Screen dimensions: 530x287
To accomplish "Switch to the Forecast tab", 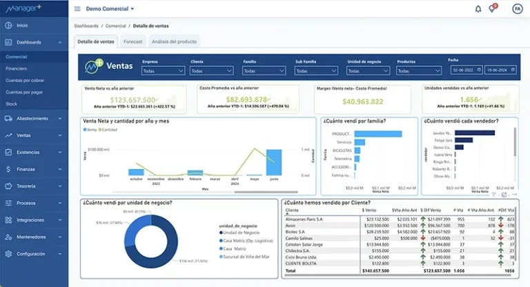I will pyautogui.click(x=132, y=41).
